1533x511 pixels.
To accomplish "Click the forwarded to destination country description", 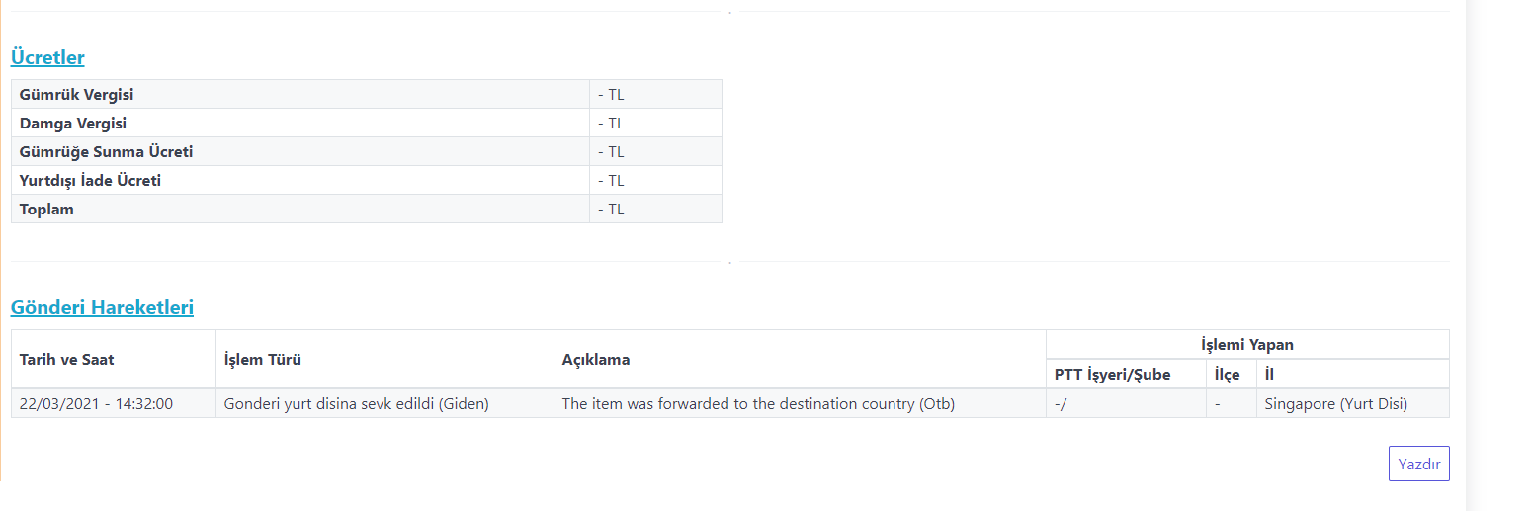I will tap(758, 403).
